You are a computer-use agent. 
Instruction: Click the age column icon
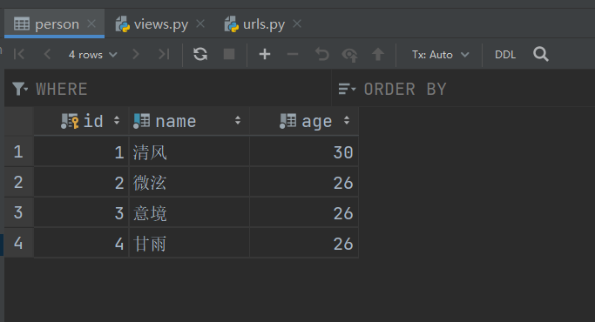click(x=288, y=121)
